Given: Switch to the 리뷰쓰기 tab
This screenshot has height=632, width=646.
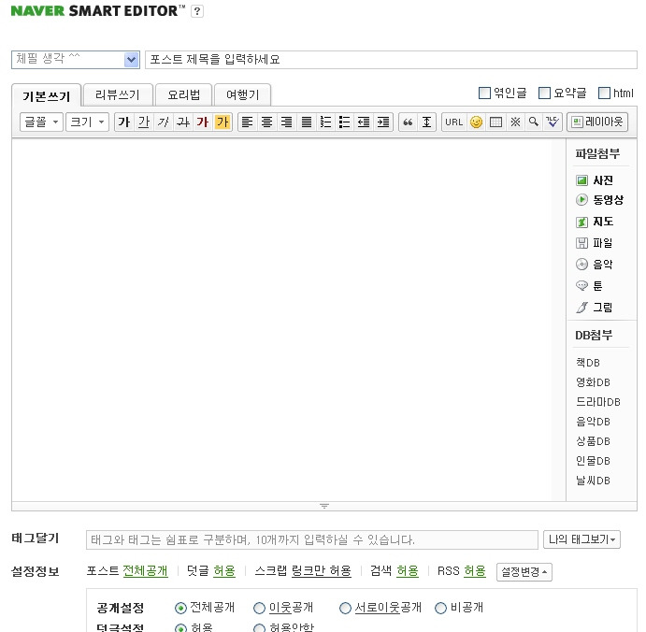Looking at the screenshot, I should (x=118, y=94).
